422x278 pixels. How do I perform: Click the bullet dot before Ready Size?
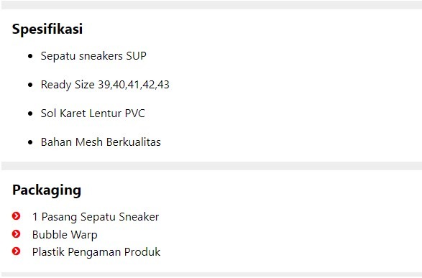30,85
